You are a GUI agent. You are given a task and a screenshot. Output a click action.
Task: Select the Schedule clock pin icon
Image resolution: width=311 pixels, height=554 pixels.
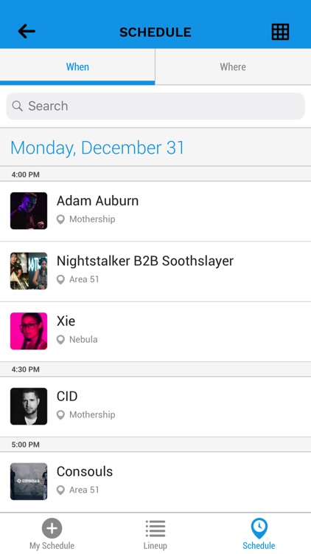click(259, 528)
